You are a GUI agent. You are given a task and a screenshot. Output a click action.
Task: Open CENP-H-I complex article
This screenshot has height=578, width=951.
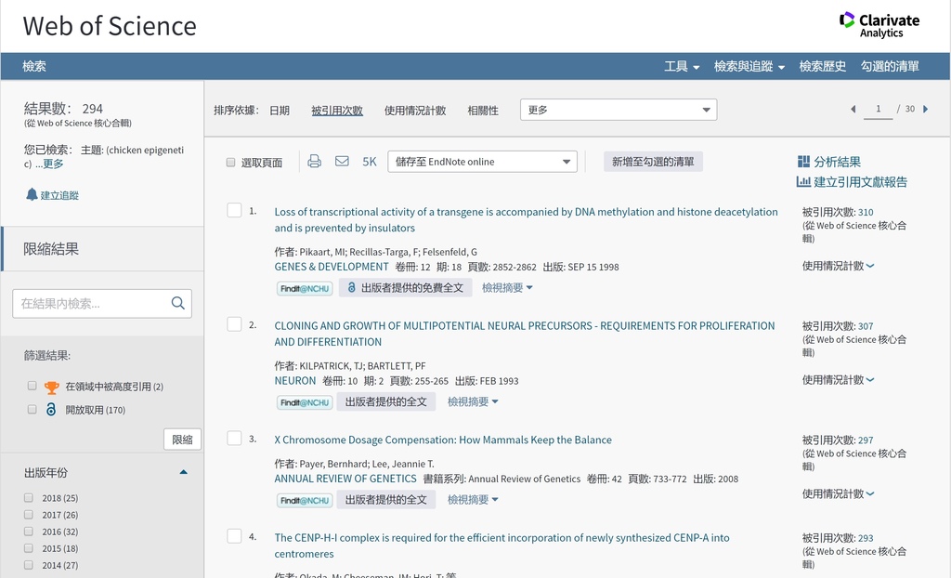[502, 545]
